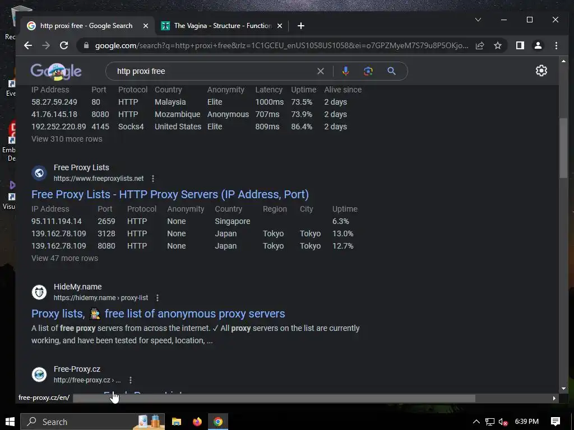Image resolution: width=574 pixels, height=430 pixels.
Task: Switch to http proxi free tab
Action: (86, 26)
